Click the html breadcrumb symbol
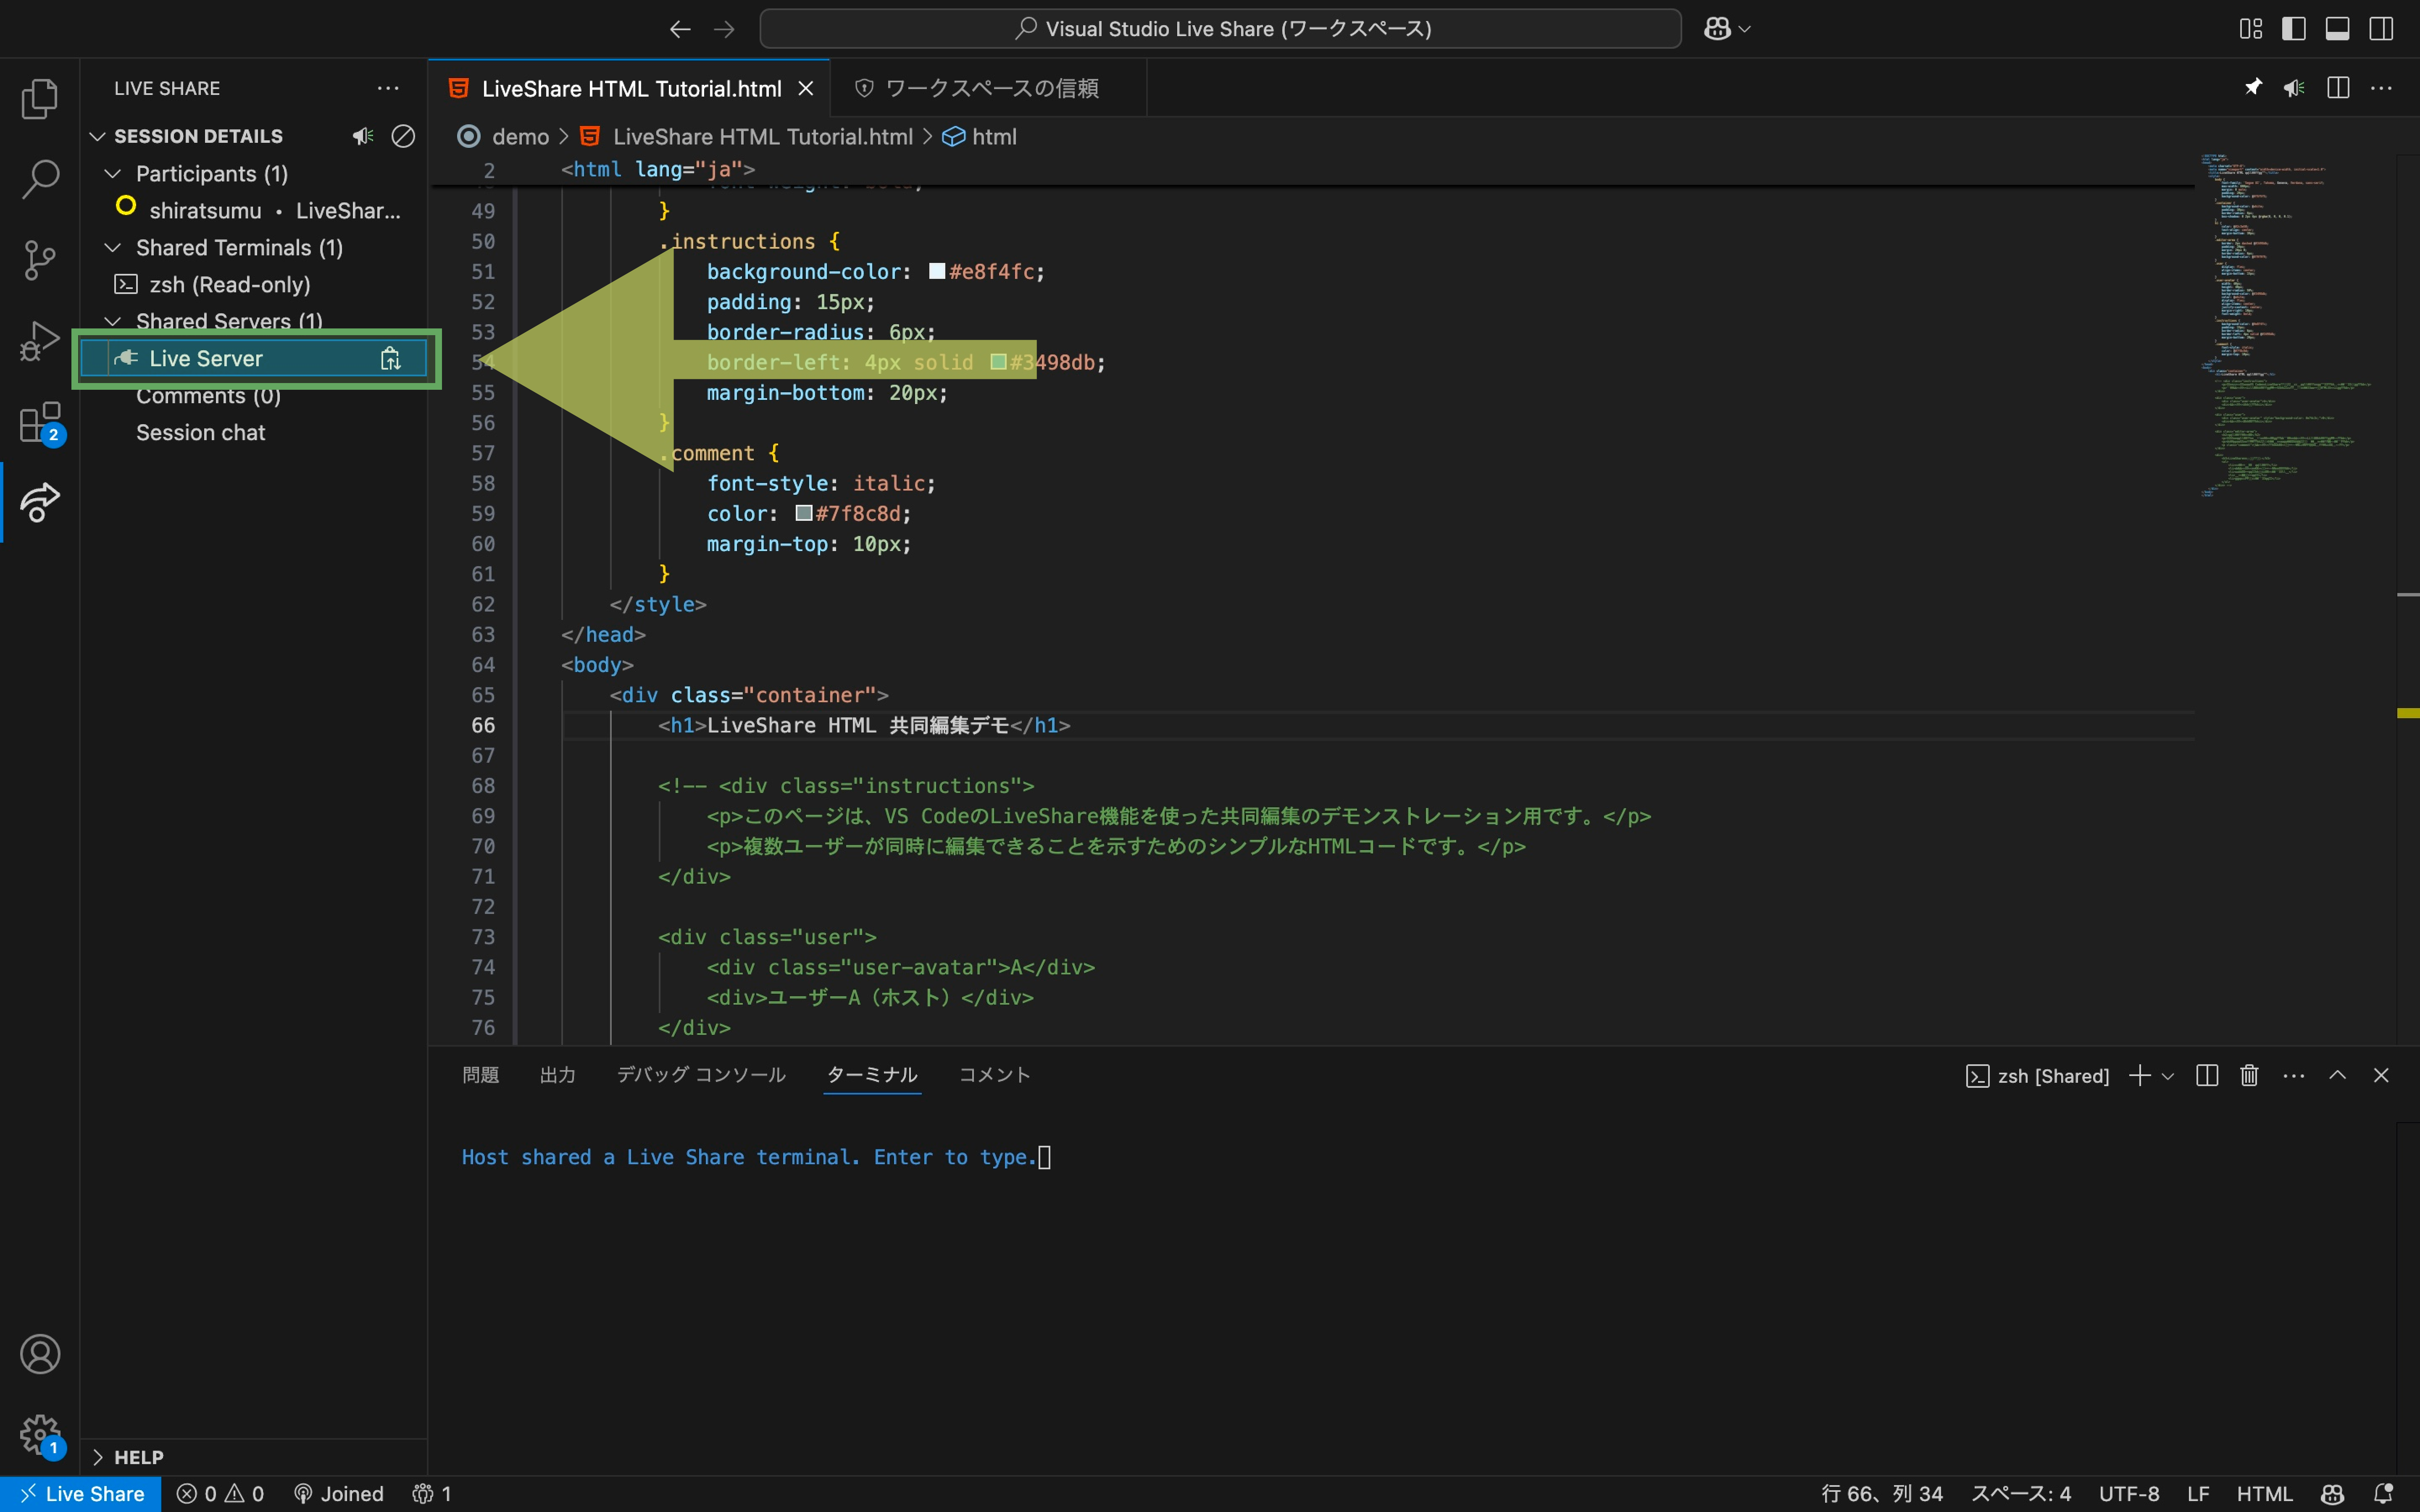Viewport: 2420px width, 1512px height. [980, 137]
